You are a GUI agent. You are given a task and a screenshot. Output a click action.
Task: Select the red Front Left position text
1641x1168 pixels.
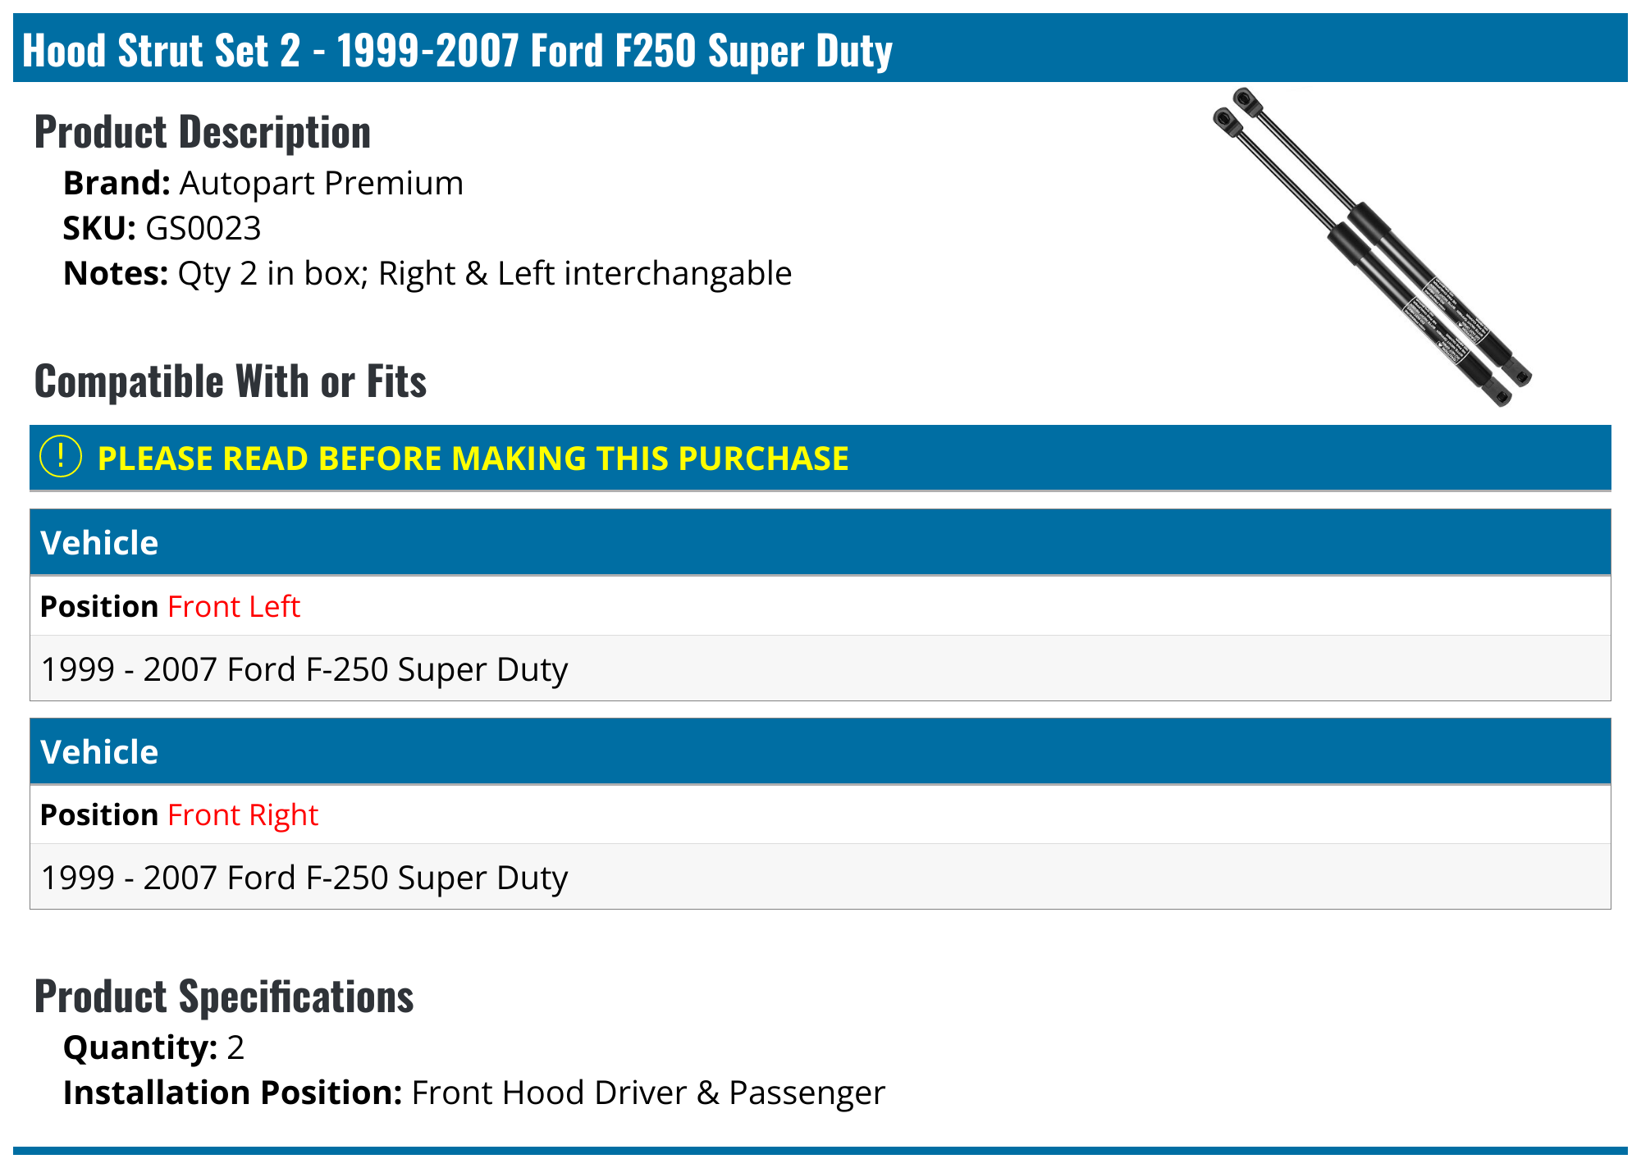coord(234,607)
